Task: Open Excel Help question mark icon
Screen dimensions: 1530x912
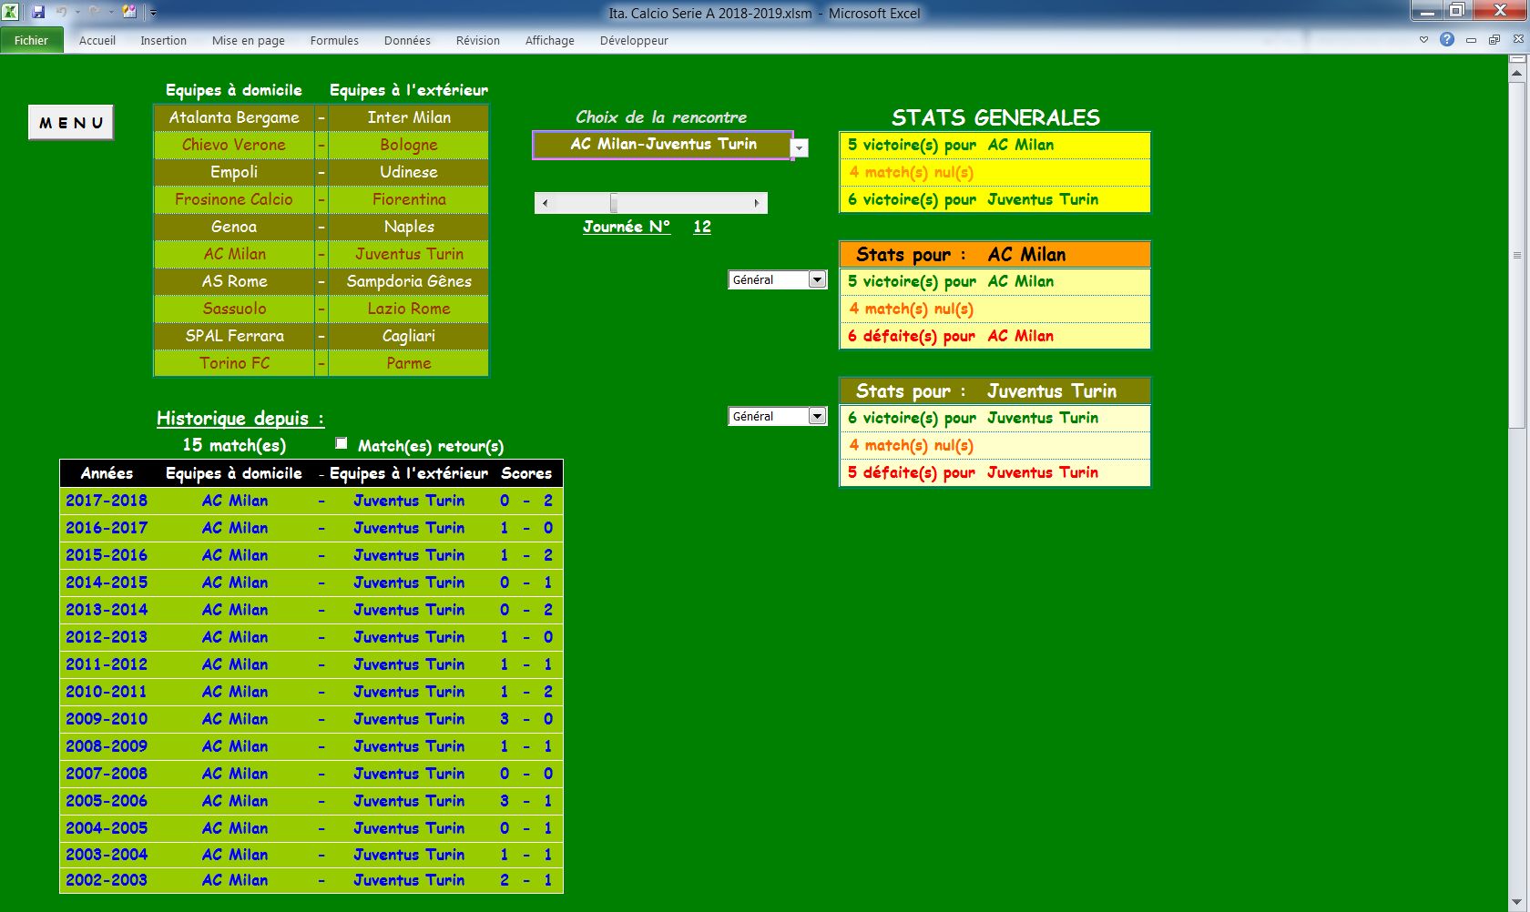Action: point(1447,40)
